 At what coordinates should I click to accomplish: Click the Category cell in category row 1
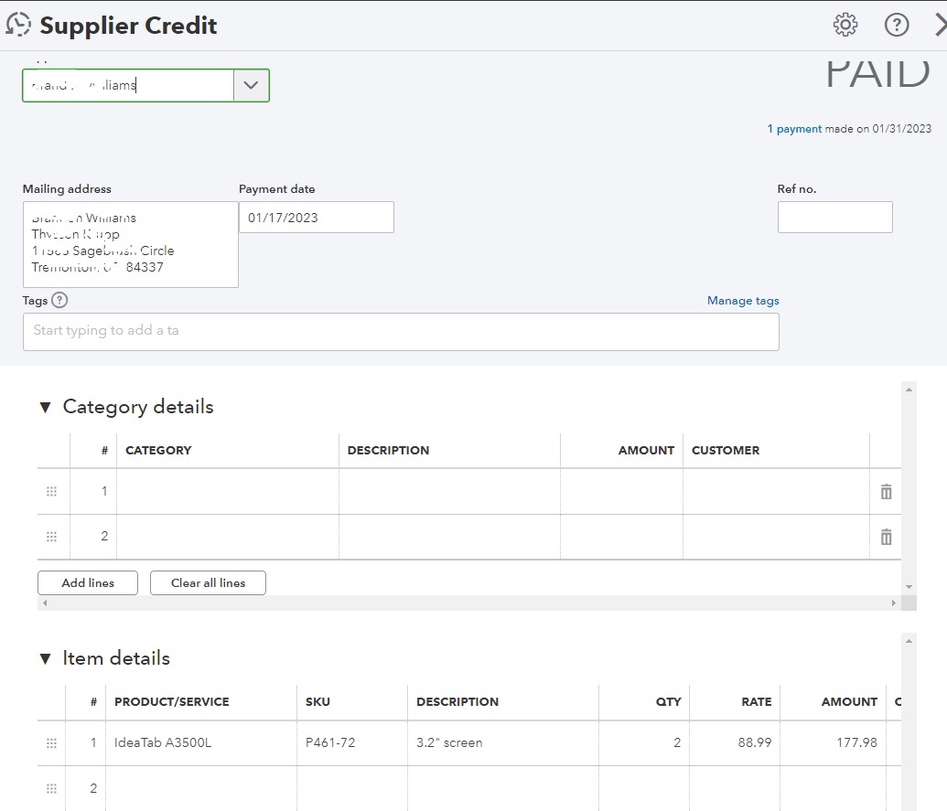[228, 491]
